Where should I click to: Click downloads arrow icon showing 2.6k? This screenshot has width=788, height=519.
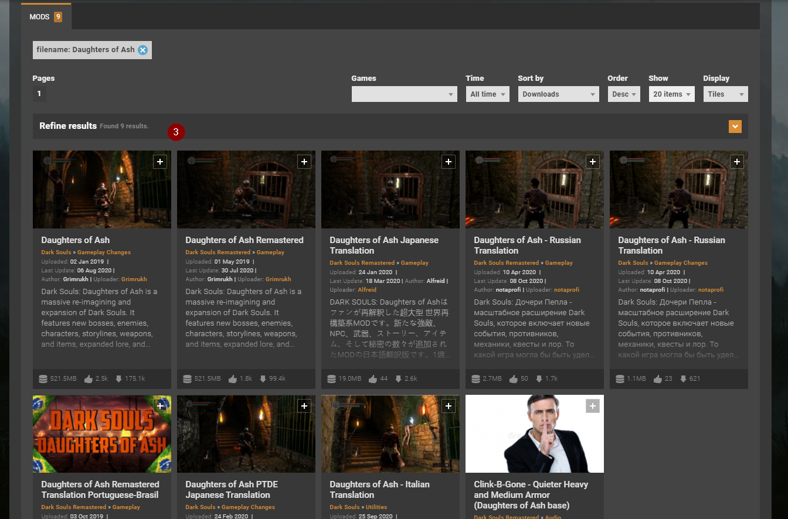click(x=399, y=379)
